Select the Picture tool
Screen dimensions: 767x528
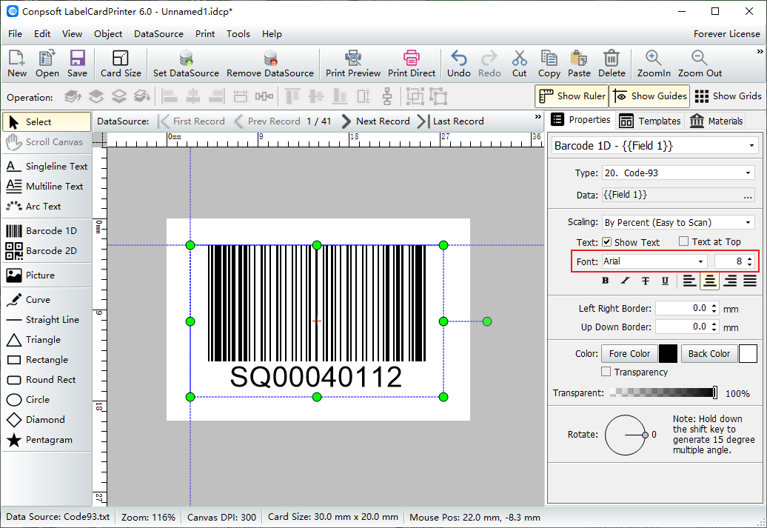[47, 275]
